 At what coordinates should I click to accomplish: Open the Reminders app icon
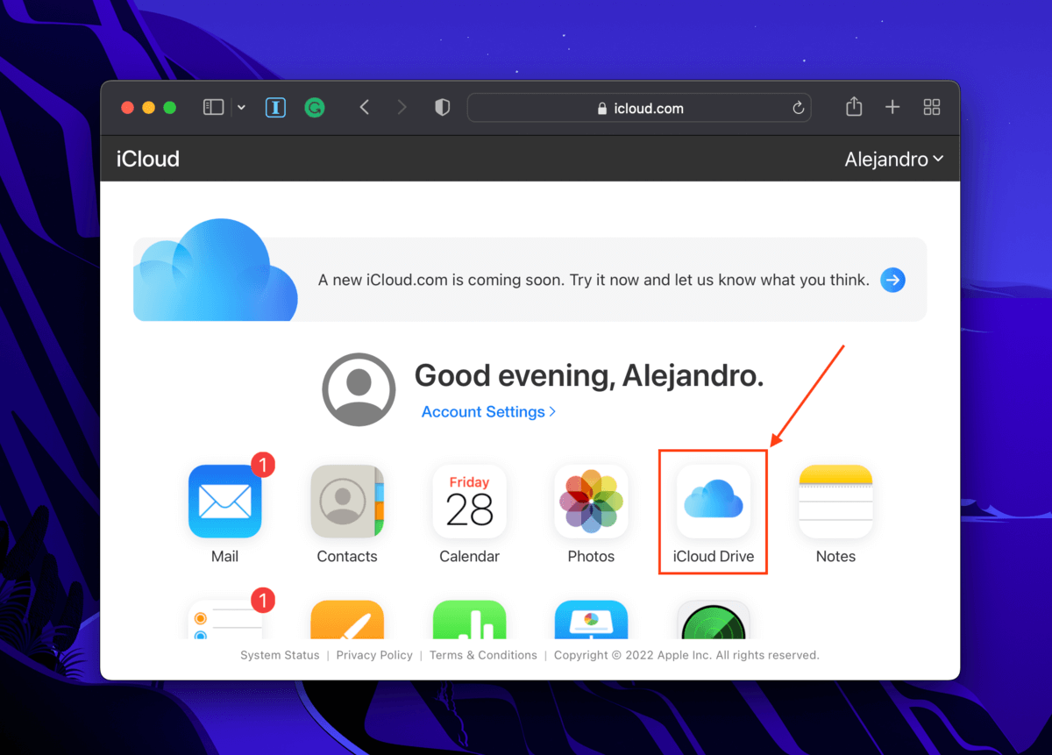pos(224,619)
